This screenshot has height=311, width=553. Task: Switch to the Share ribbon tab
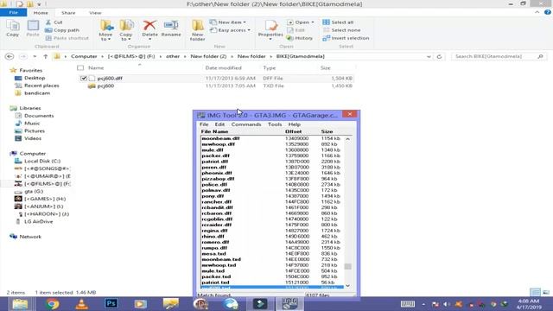coord(68,13)
